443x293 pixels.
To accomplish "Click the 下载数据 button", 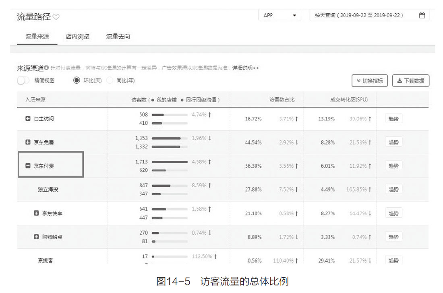I will coord(410,80).
